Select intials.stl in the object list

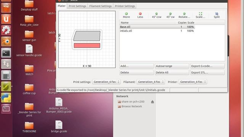[157, 31]
